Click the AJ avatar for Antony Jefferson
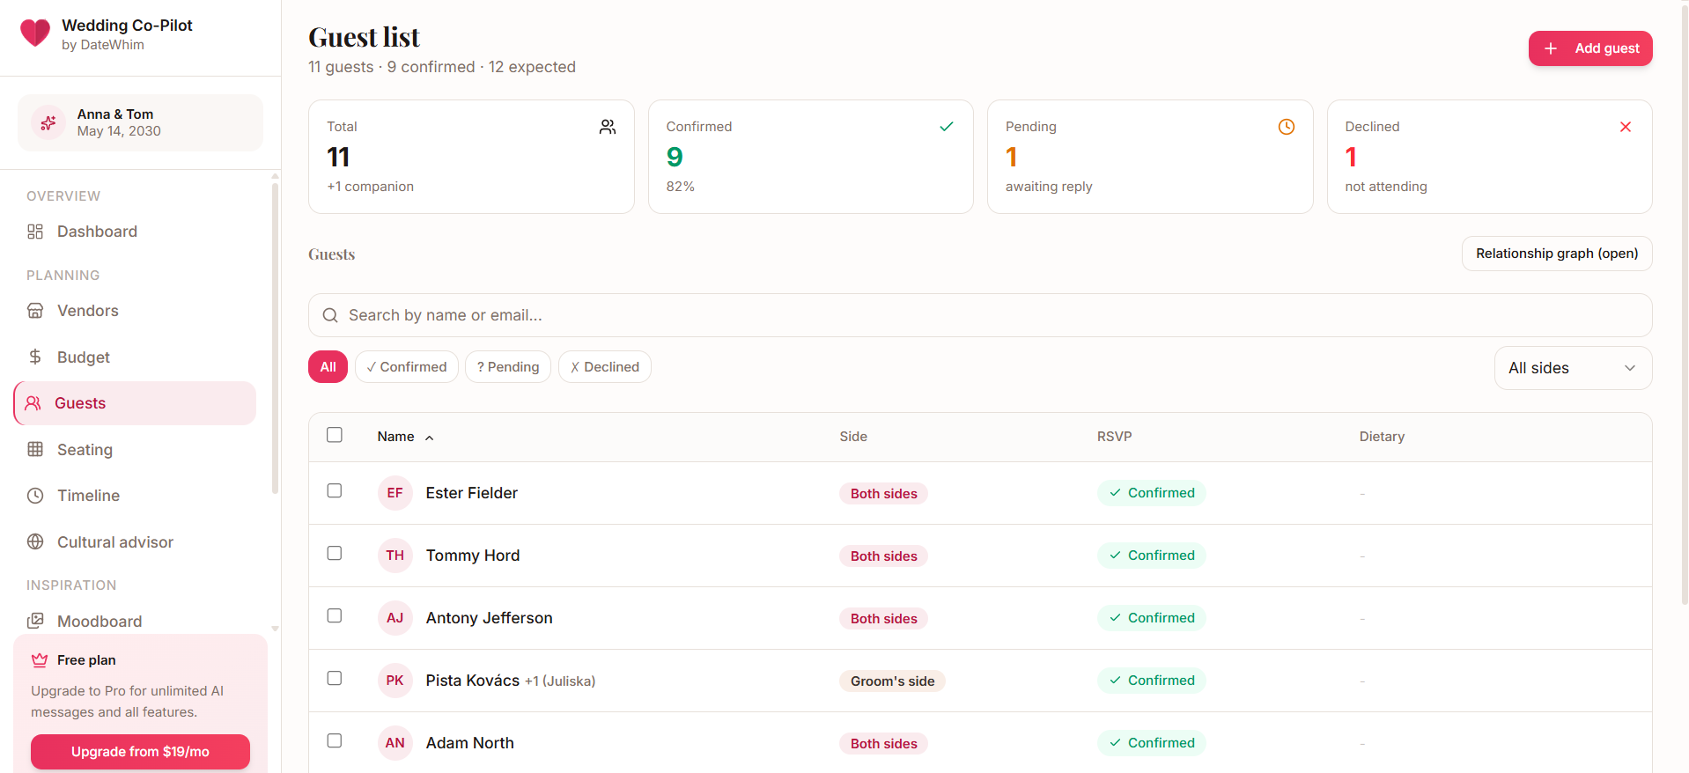1689x773 pixels. 395,618
